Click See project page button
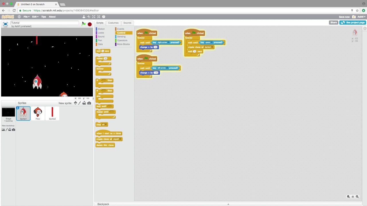This screenshot has width=367, height=206. click(x=353, y=23)
